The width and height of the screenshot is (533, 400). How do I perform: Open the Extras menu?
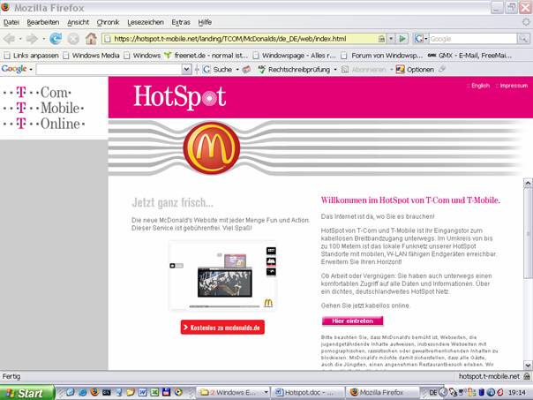[181, 22]
